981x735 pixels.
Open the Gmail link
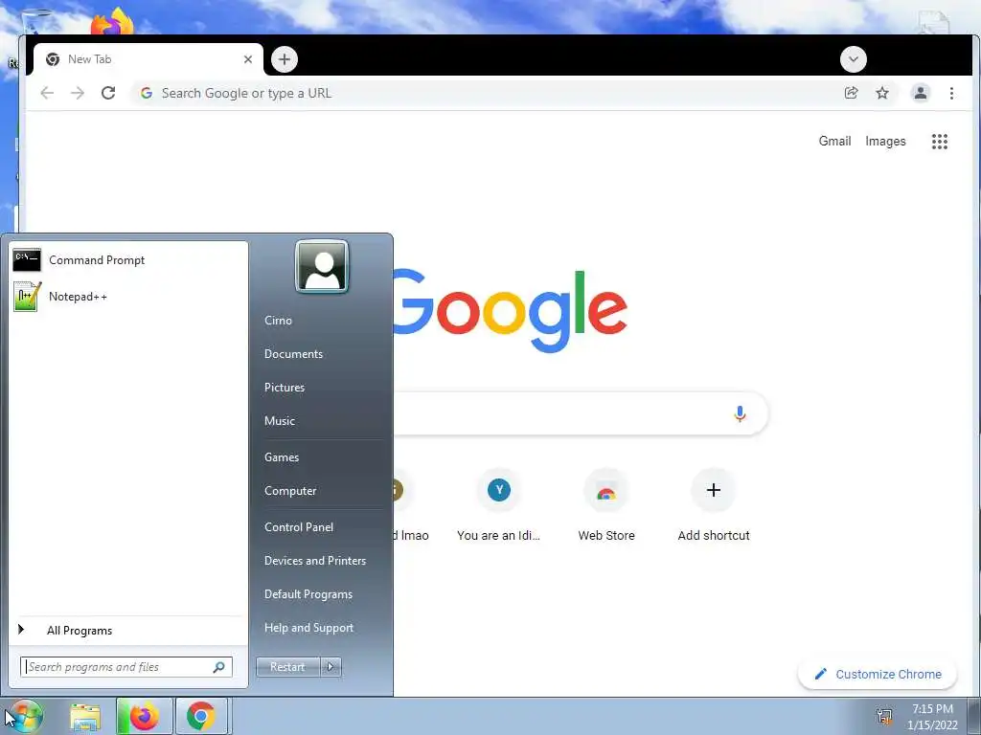(834, 142)
